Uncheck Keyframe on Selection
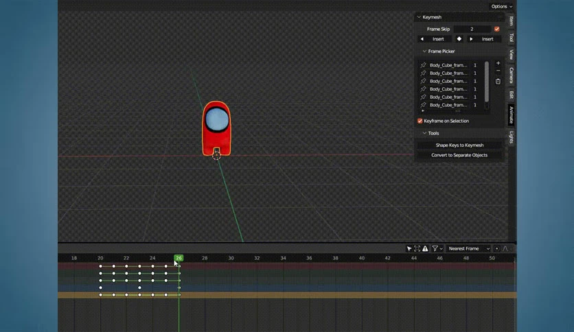574x332 pixels. point(420,121)
